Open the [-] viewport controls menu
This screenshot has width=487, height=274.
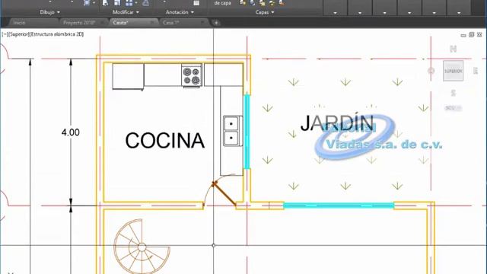(5, 34)
